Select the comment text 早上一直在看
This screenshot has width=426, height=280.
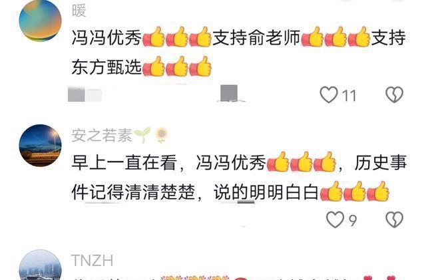tap(124, 163)
